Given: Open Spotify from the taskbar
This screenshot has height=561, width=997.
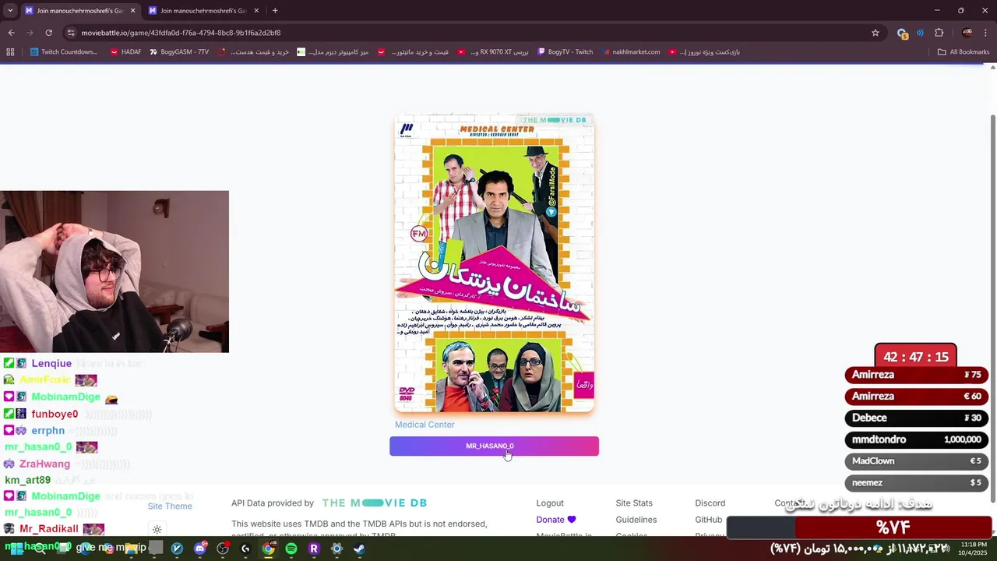Looking at the screenshot, I should tap(291, 549).
